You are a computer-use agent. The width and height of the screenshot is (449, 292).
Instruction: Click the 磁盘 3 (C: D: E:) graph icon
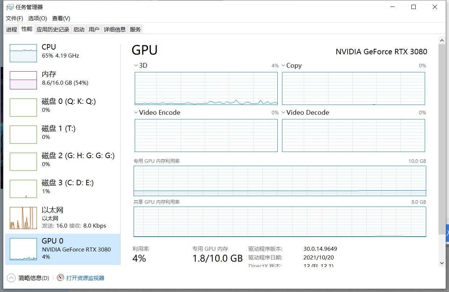pyautogui.click(x=23, y=189)
